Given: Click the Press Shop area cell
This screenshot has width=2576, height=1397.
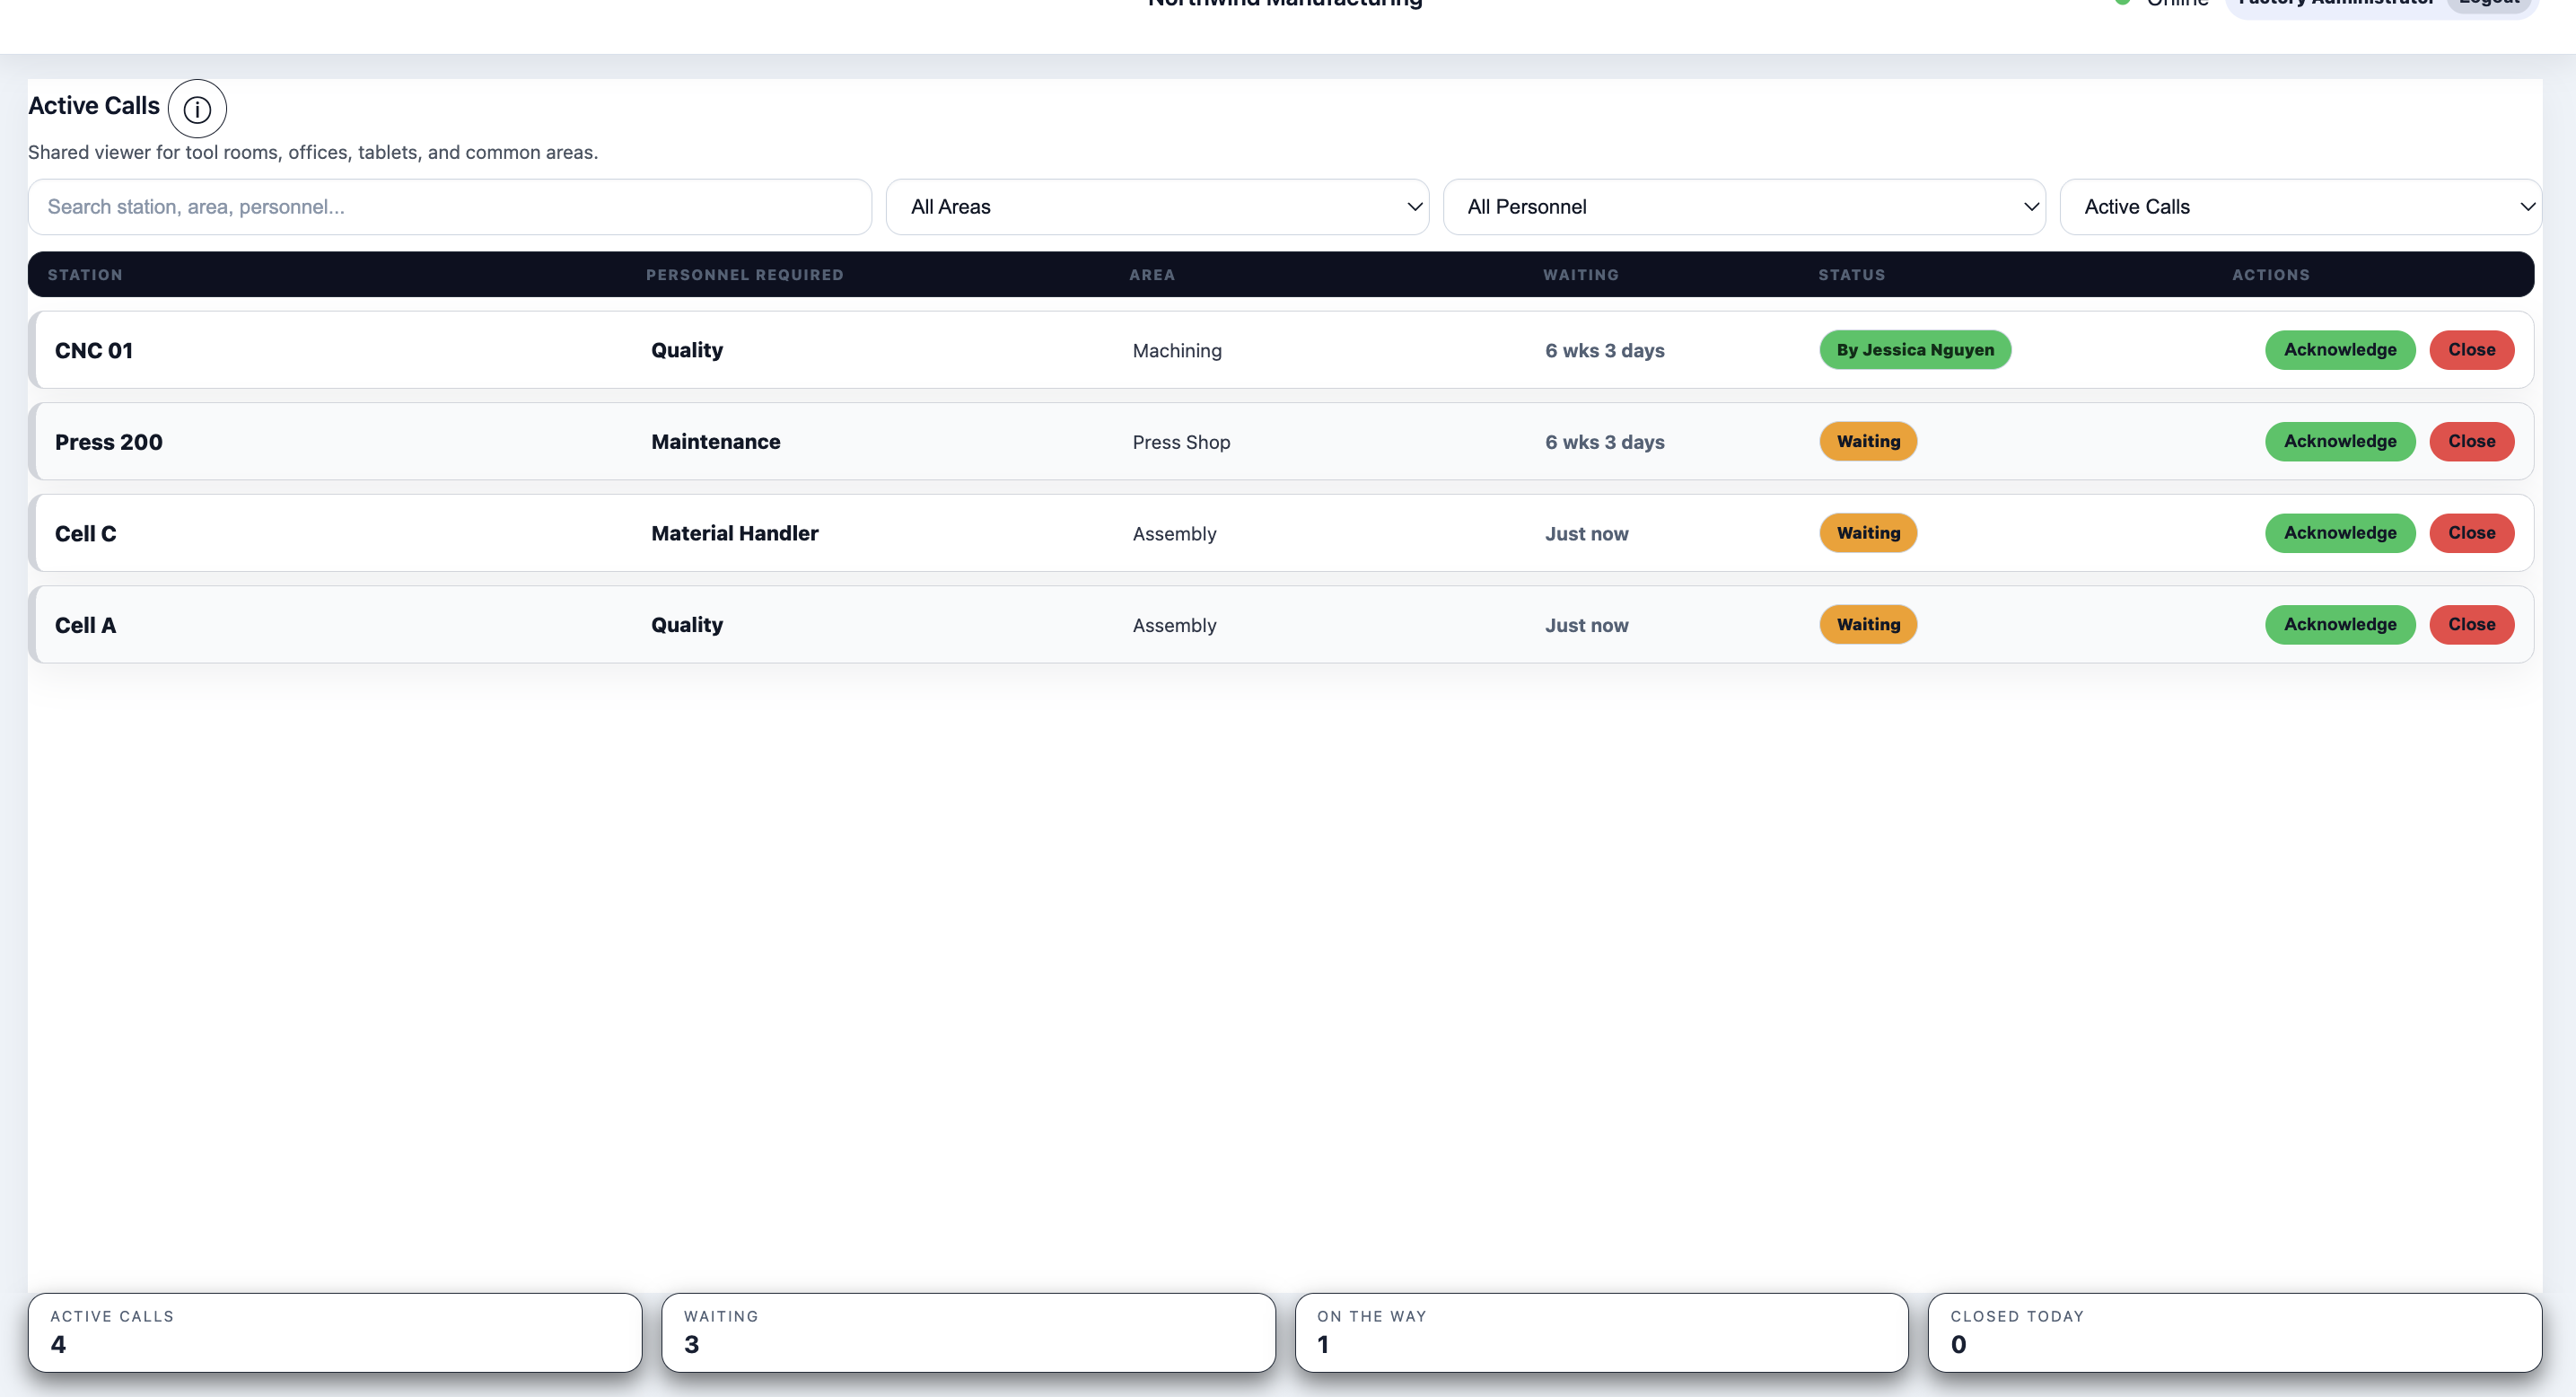Looking at the screenshot, I should point(1181,442).
